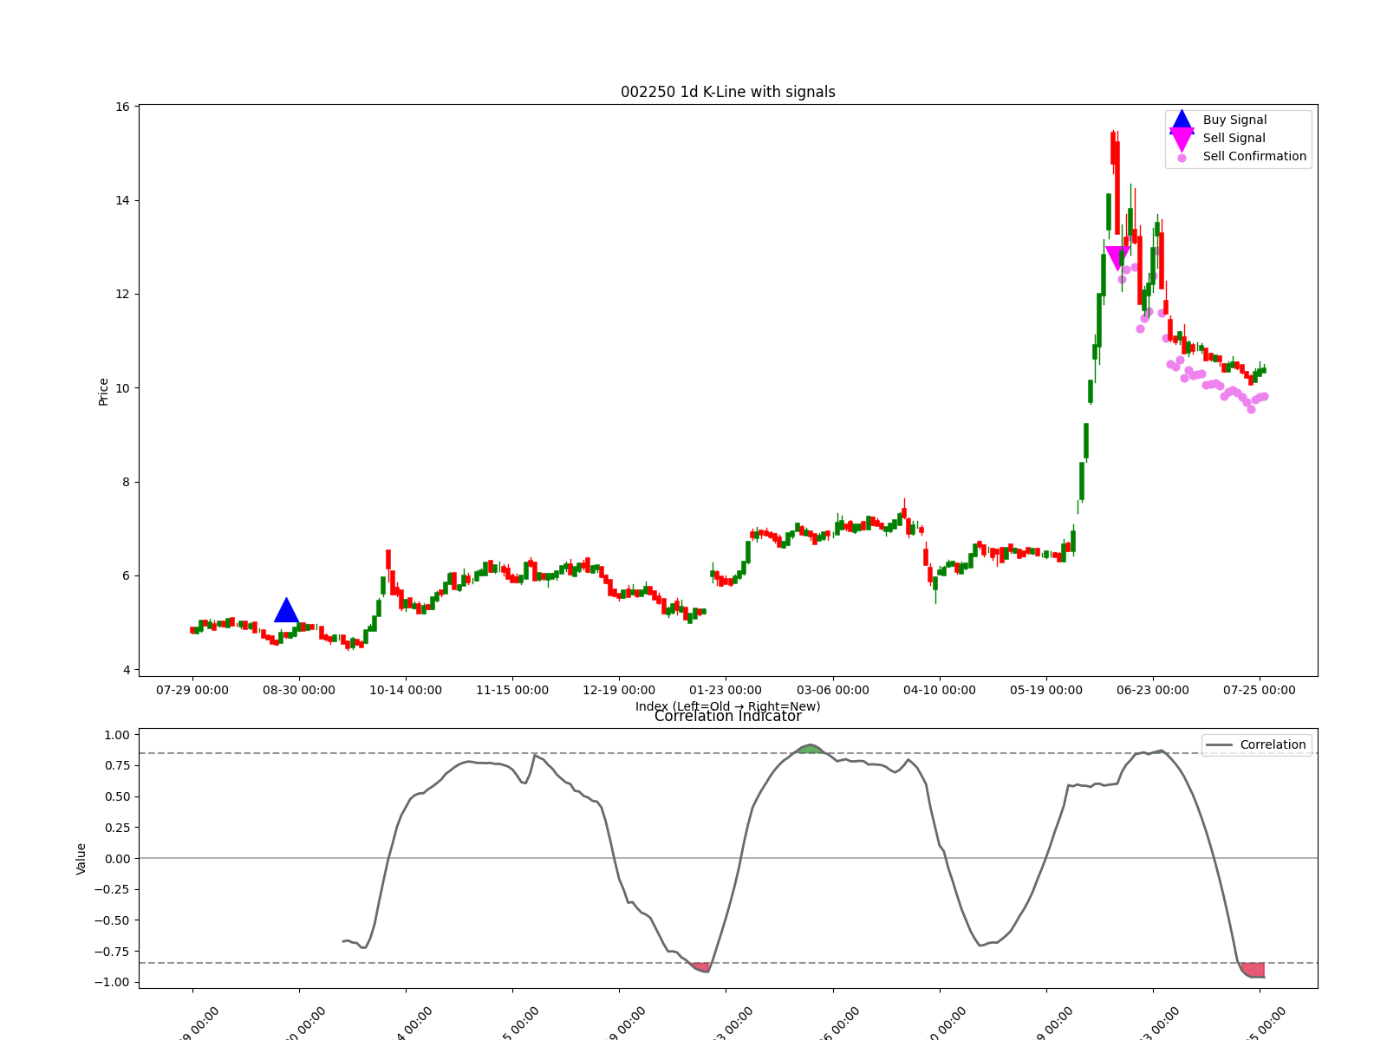The width and height of the screenshot is (1387, 1040).
Task: Click the Price y-axis label
Action: [103, 392]
